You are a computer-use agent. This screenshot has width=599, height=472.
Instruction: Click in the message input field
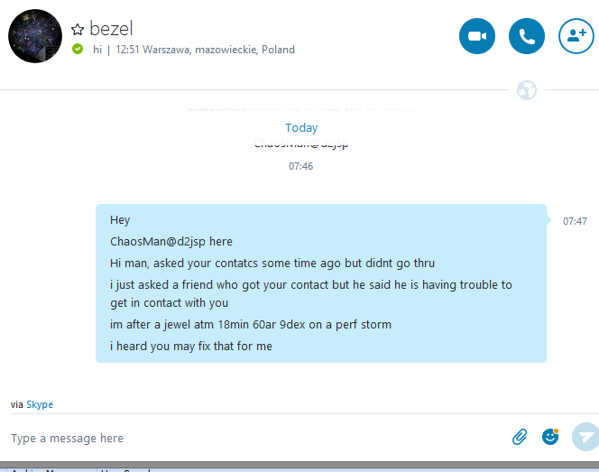(253, 439)
